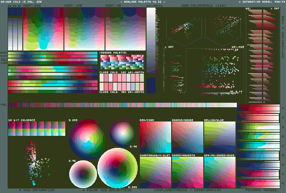Select the G primary range row
Viewport: 286px width, 193px height.
258,137
